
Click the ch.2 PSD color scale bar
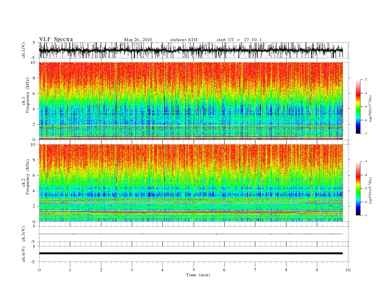[x=358, y=188]
